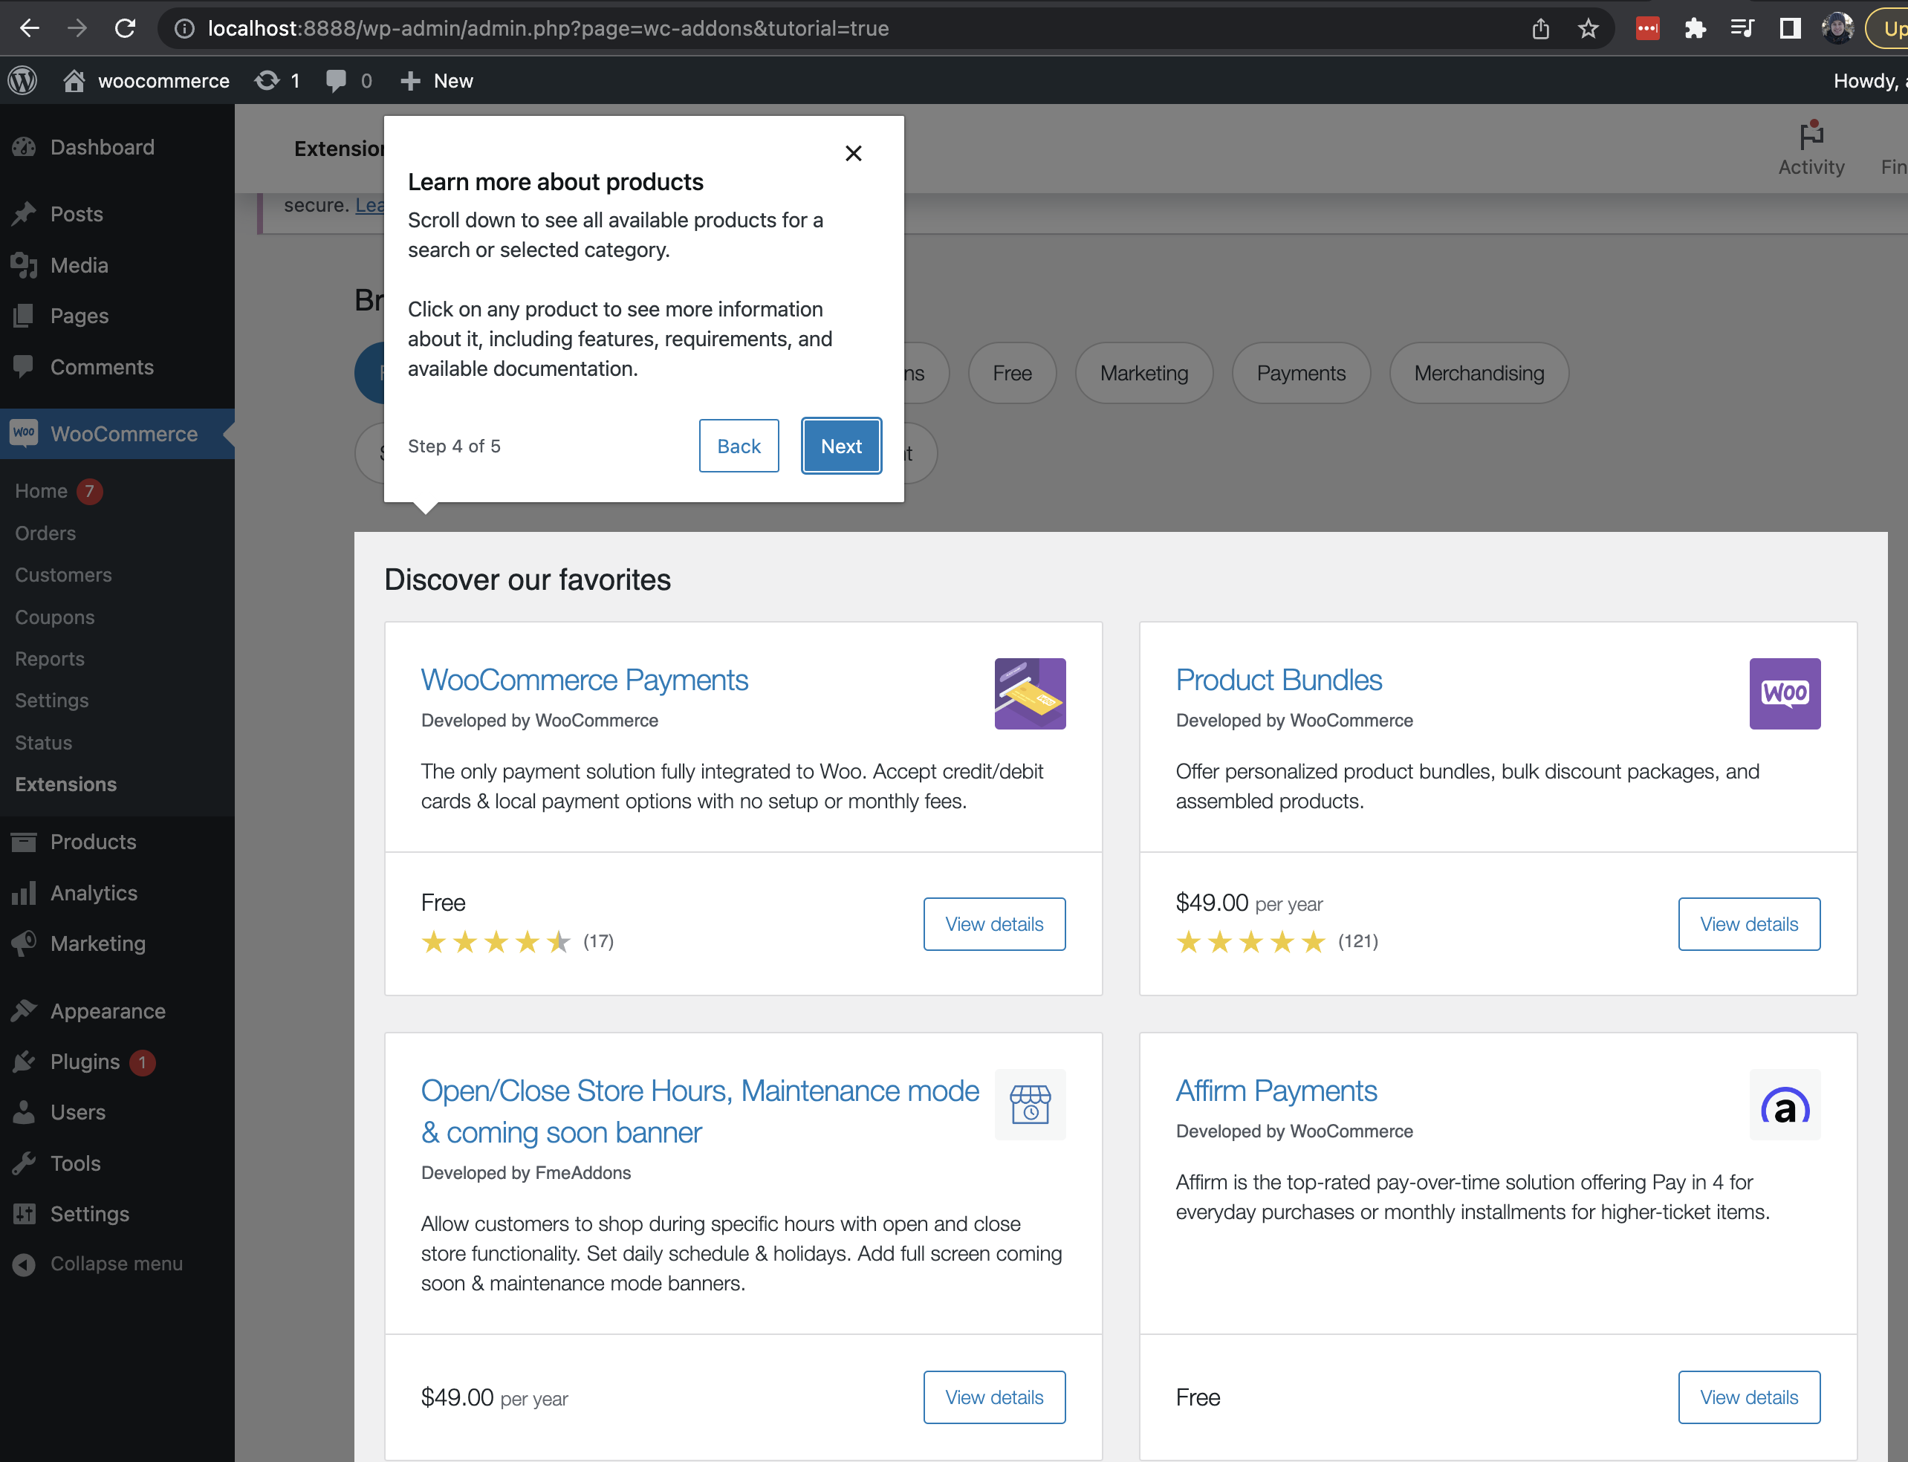The height and width of the screenshot is (1462, 1908).
Task: Open Posts in the sidebar
Action: [x=117, y=214]
